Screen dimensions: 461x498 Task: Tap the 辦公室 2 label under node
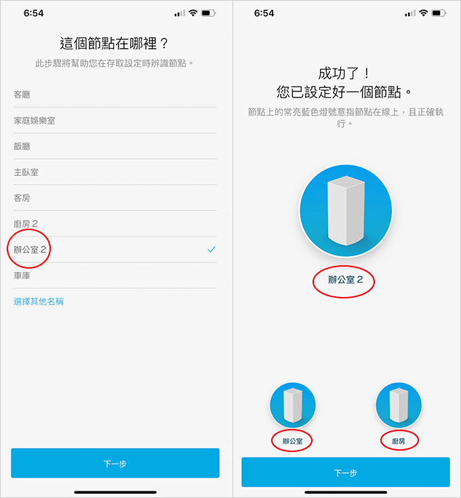click(x=346, y=279)
